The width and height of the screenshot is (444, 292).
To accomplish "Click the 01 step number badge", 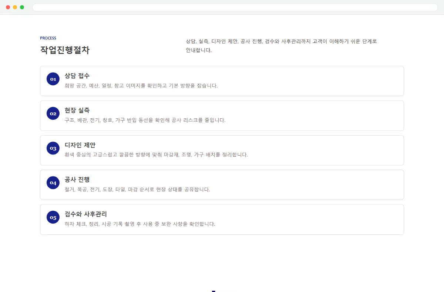I will click(x=53, y=79).
